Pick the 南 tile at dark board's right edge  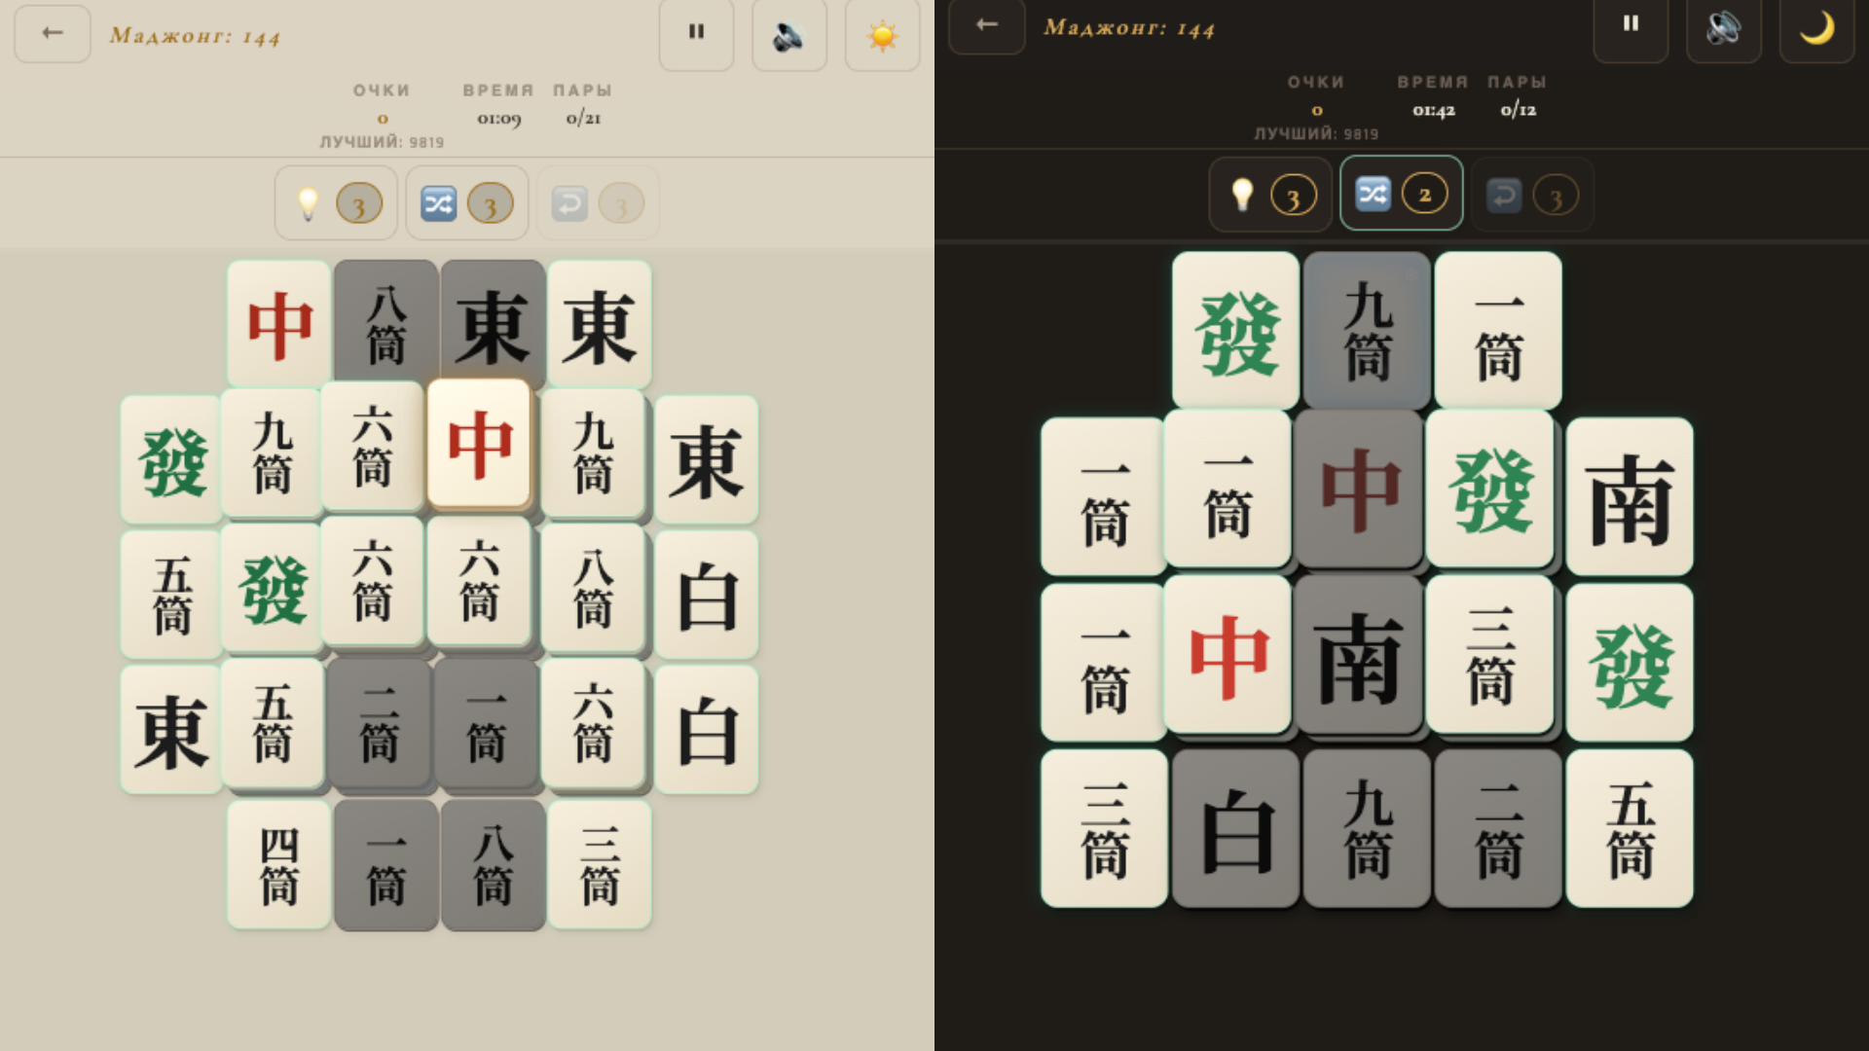[x=1630, y=496]
